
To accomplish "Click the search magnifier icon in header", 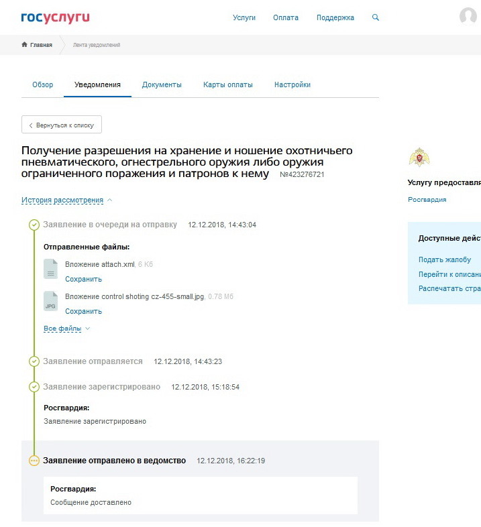I will point(375,17).
